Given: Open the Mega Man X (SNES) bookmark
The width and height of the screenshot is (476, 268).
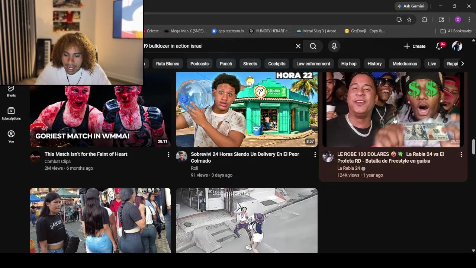Looking at the screenshot, I should (185, 31).
